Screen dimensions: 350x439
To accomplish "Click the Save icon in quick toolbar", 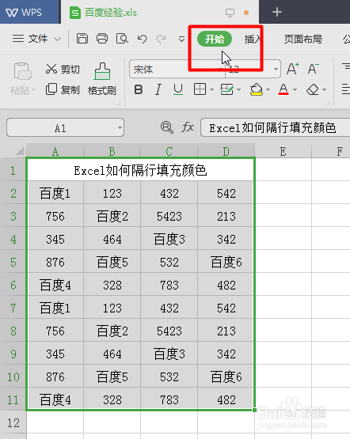I will click(x=82, y=38).
